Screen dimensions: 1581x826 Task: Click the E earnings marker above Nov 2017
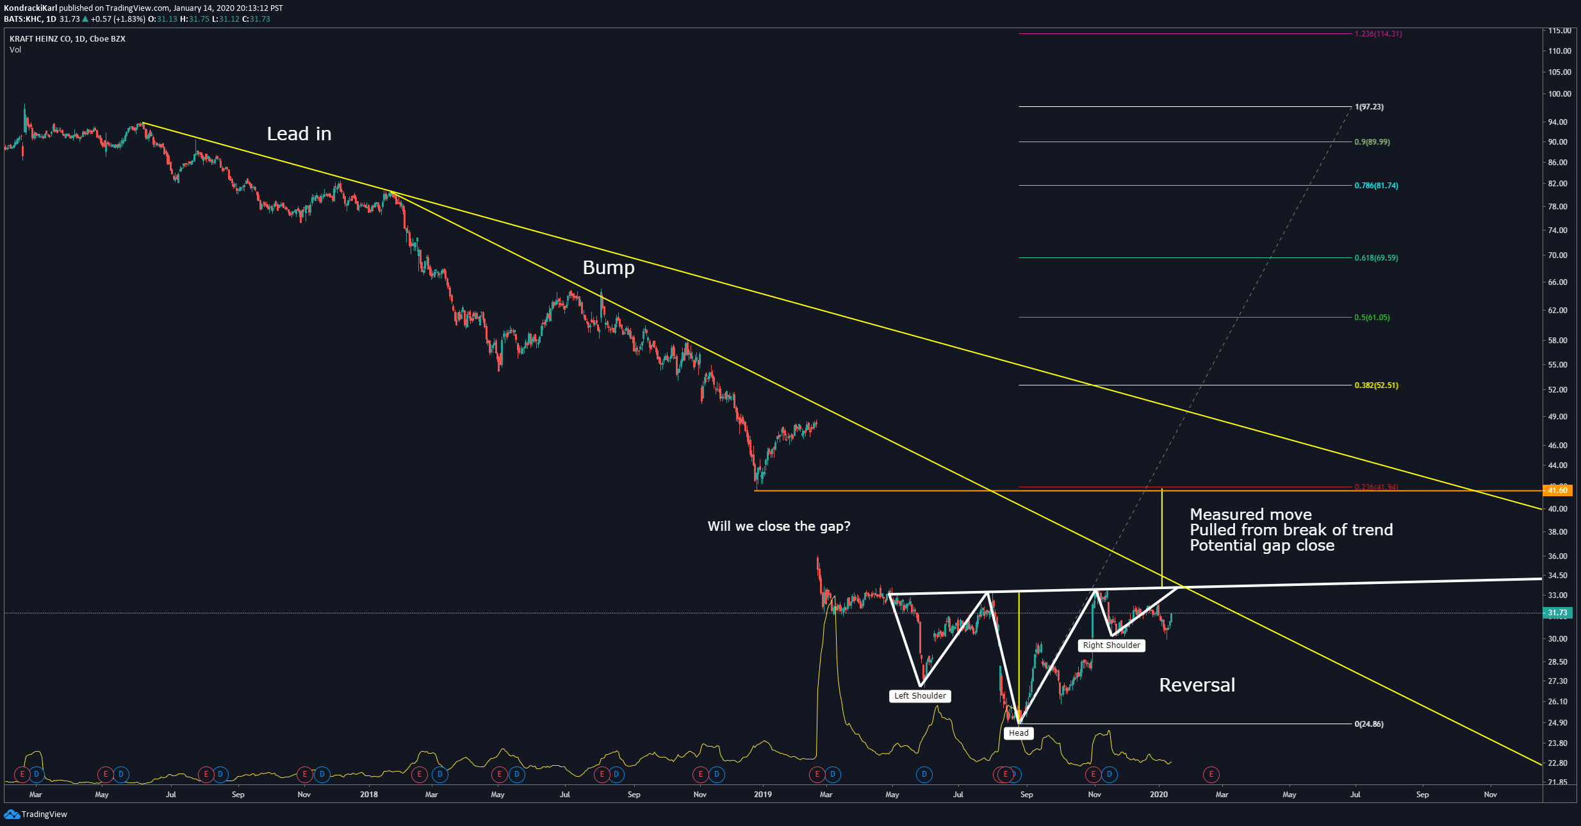(x=305, y=774)
